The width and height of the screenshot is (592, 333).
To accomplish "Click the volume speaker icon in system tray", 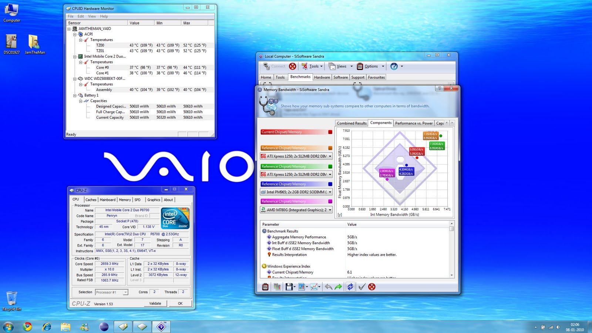I will point(558,327).
